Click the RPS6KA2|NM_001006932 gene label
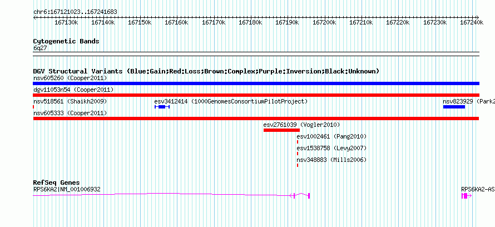Viewport: 495px width, 227px height. (x=67, y=189)
